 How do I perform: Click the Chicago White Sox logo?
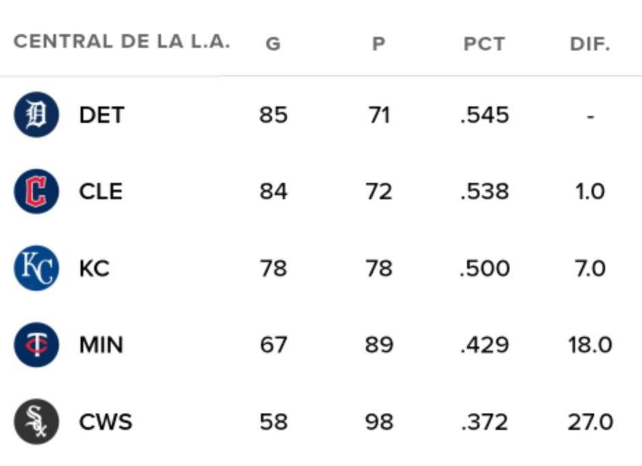(x=36, y=422)
